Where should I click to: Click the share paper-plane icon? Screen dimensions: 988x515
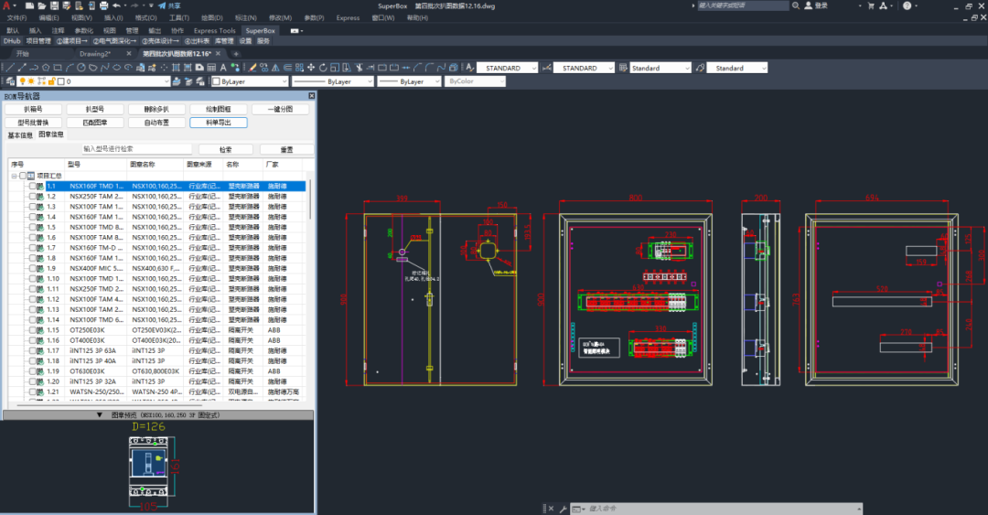click(161, 5)
